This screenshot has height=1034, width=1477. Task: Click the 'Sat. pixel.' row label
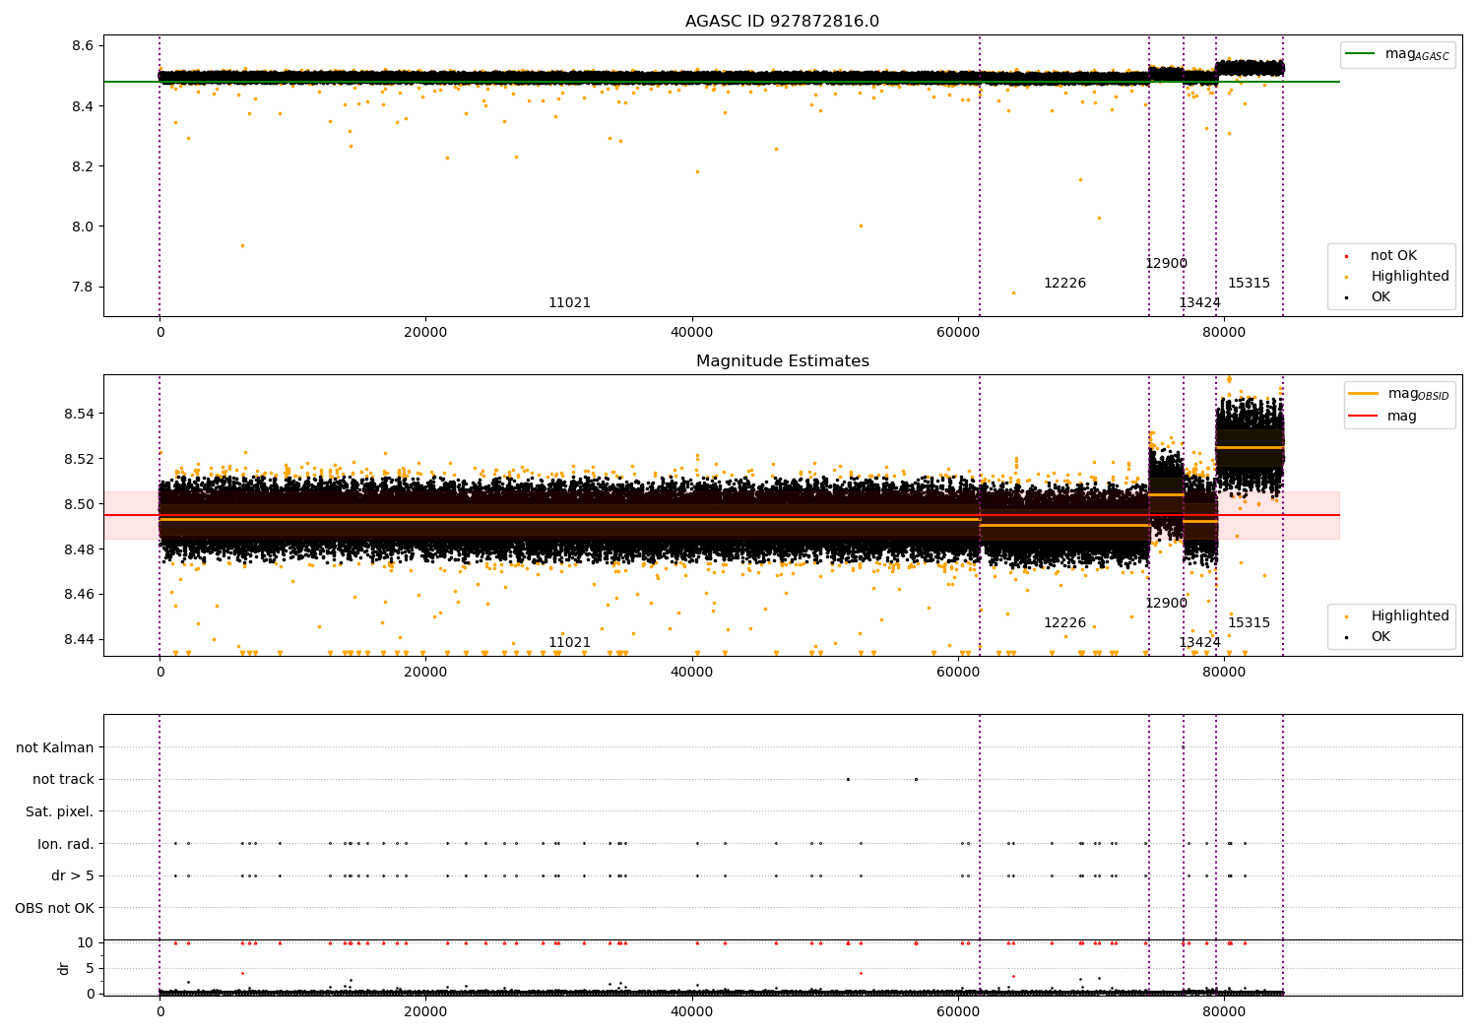click(60, 812)
